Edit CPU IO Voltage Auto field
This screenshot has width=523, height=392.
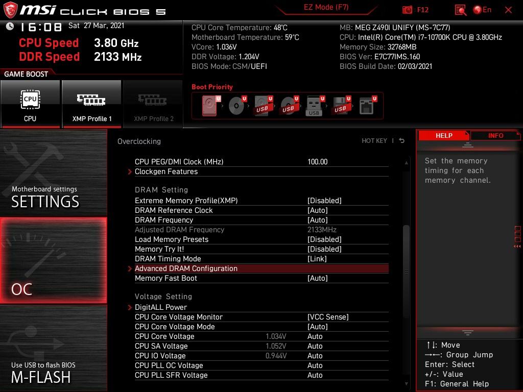(x=315, y=356)
